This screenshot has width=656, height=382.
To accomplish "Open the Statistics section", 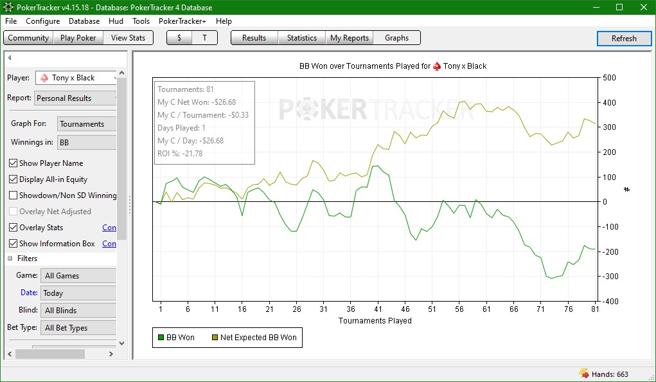I will pos(301,38).
